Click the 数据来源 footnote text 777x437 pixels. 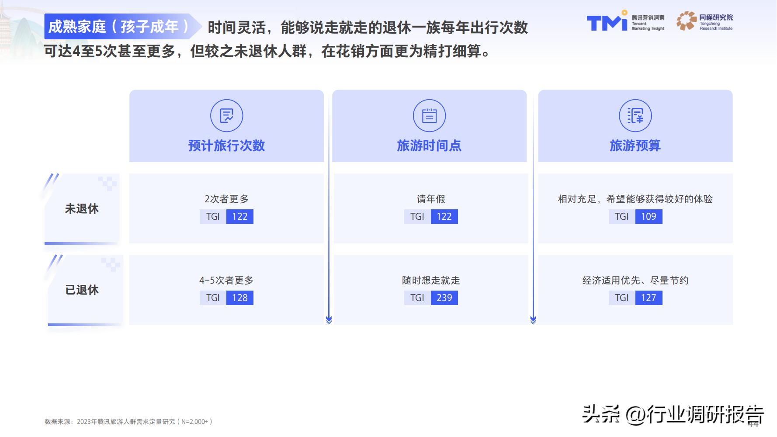[128, 423]
